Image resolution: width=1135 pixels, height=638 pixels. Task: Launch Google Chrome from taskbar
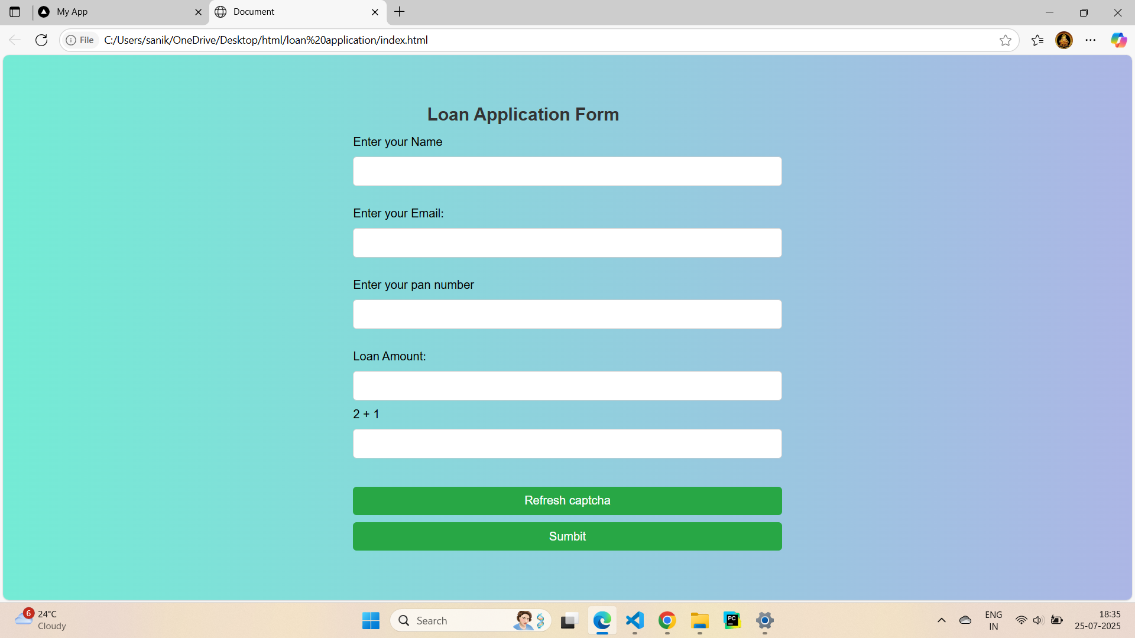pos(667,621)
